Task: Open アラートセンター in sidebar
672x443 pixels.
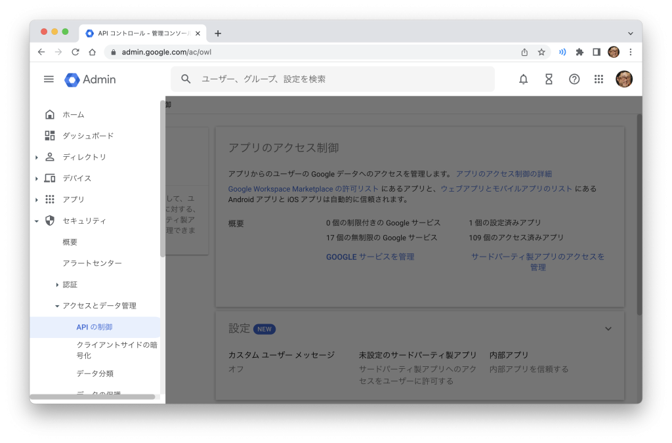Action: [x=92, y=263]
